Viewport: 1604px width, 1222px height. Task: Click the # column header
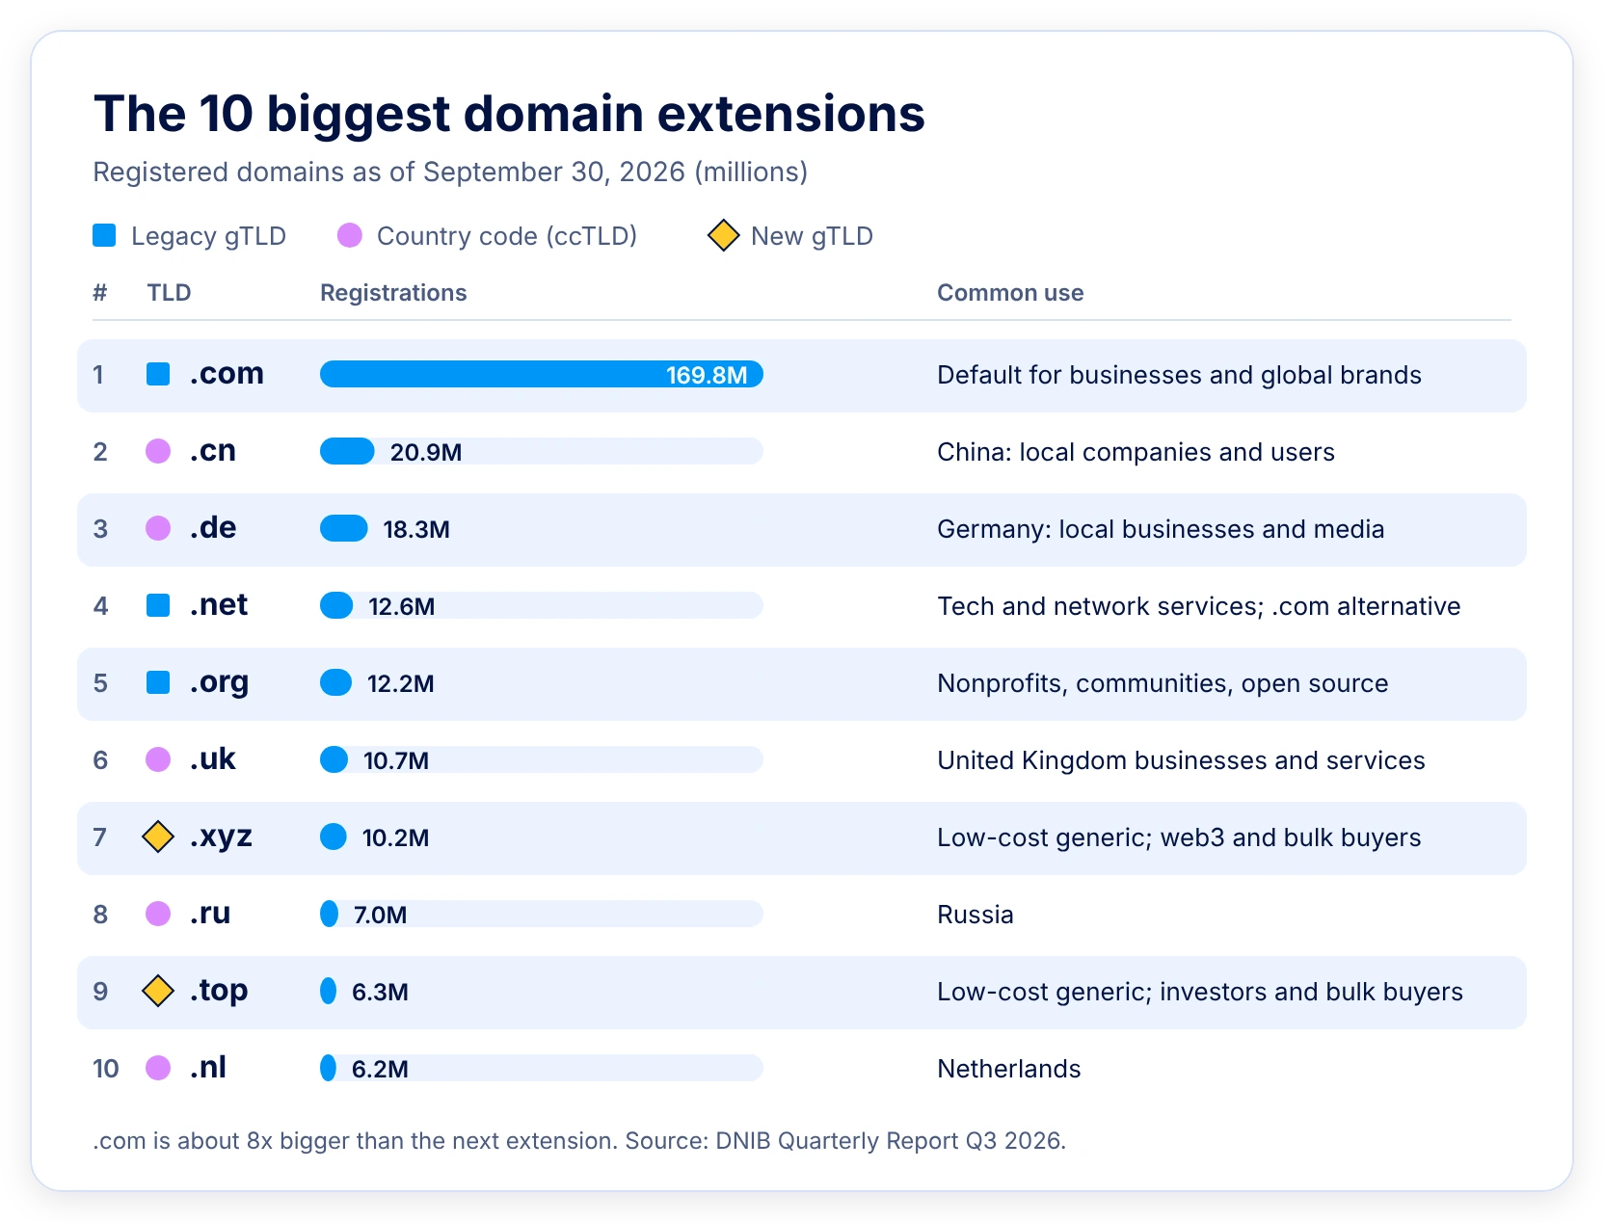99,293
